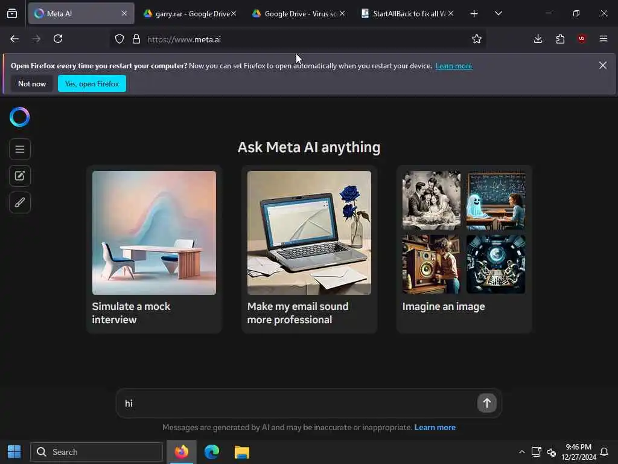
Task: Open Firefox from the taskbar
Action: point(181,452)
